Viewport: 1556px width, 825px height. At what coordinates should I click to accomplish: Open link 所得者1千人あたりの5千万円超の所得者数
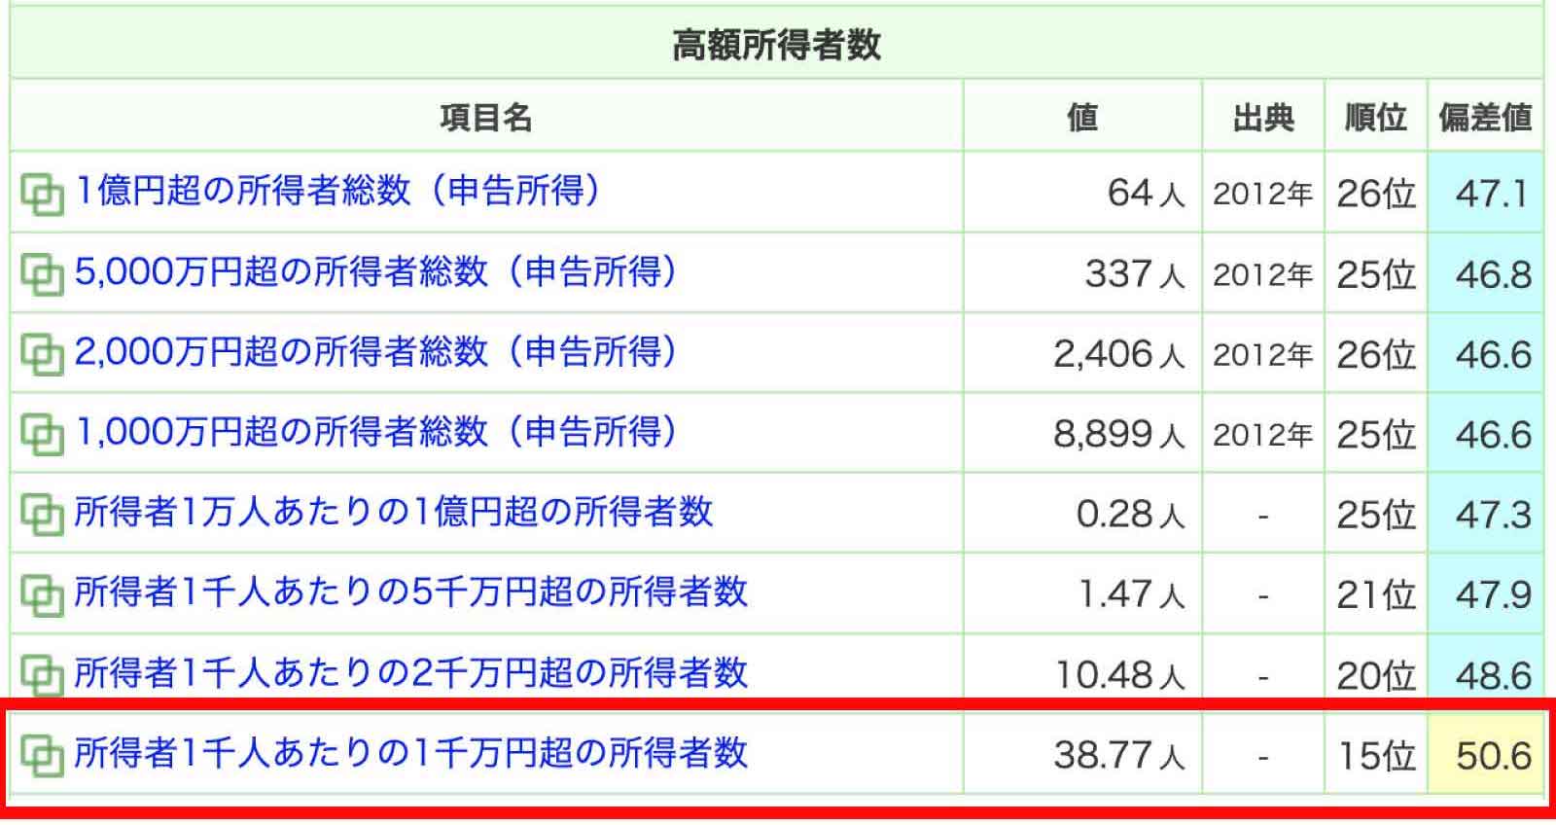click(x=411, y=592)
